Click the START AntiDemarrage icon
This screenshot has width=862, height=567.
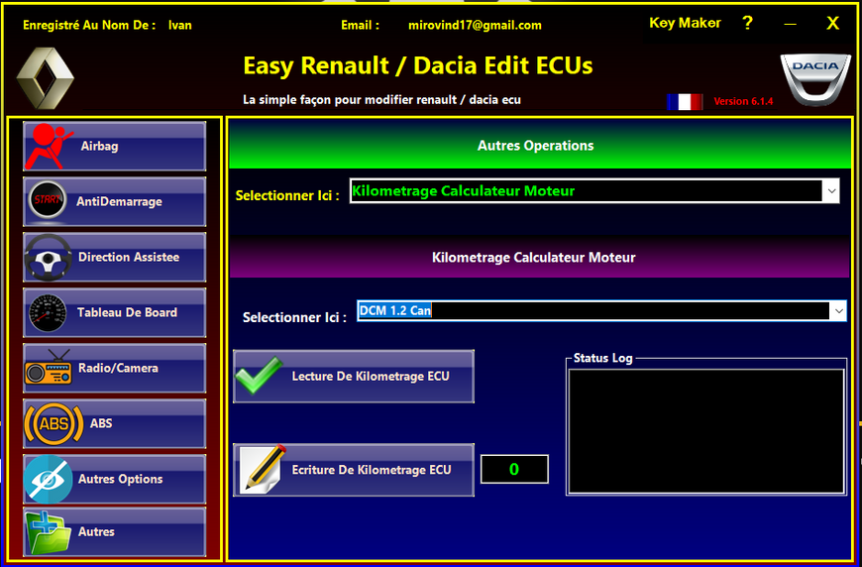click(x=47, y=201)
